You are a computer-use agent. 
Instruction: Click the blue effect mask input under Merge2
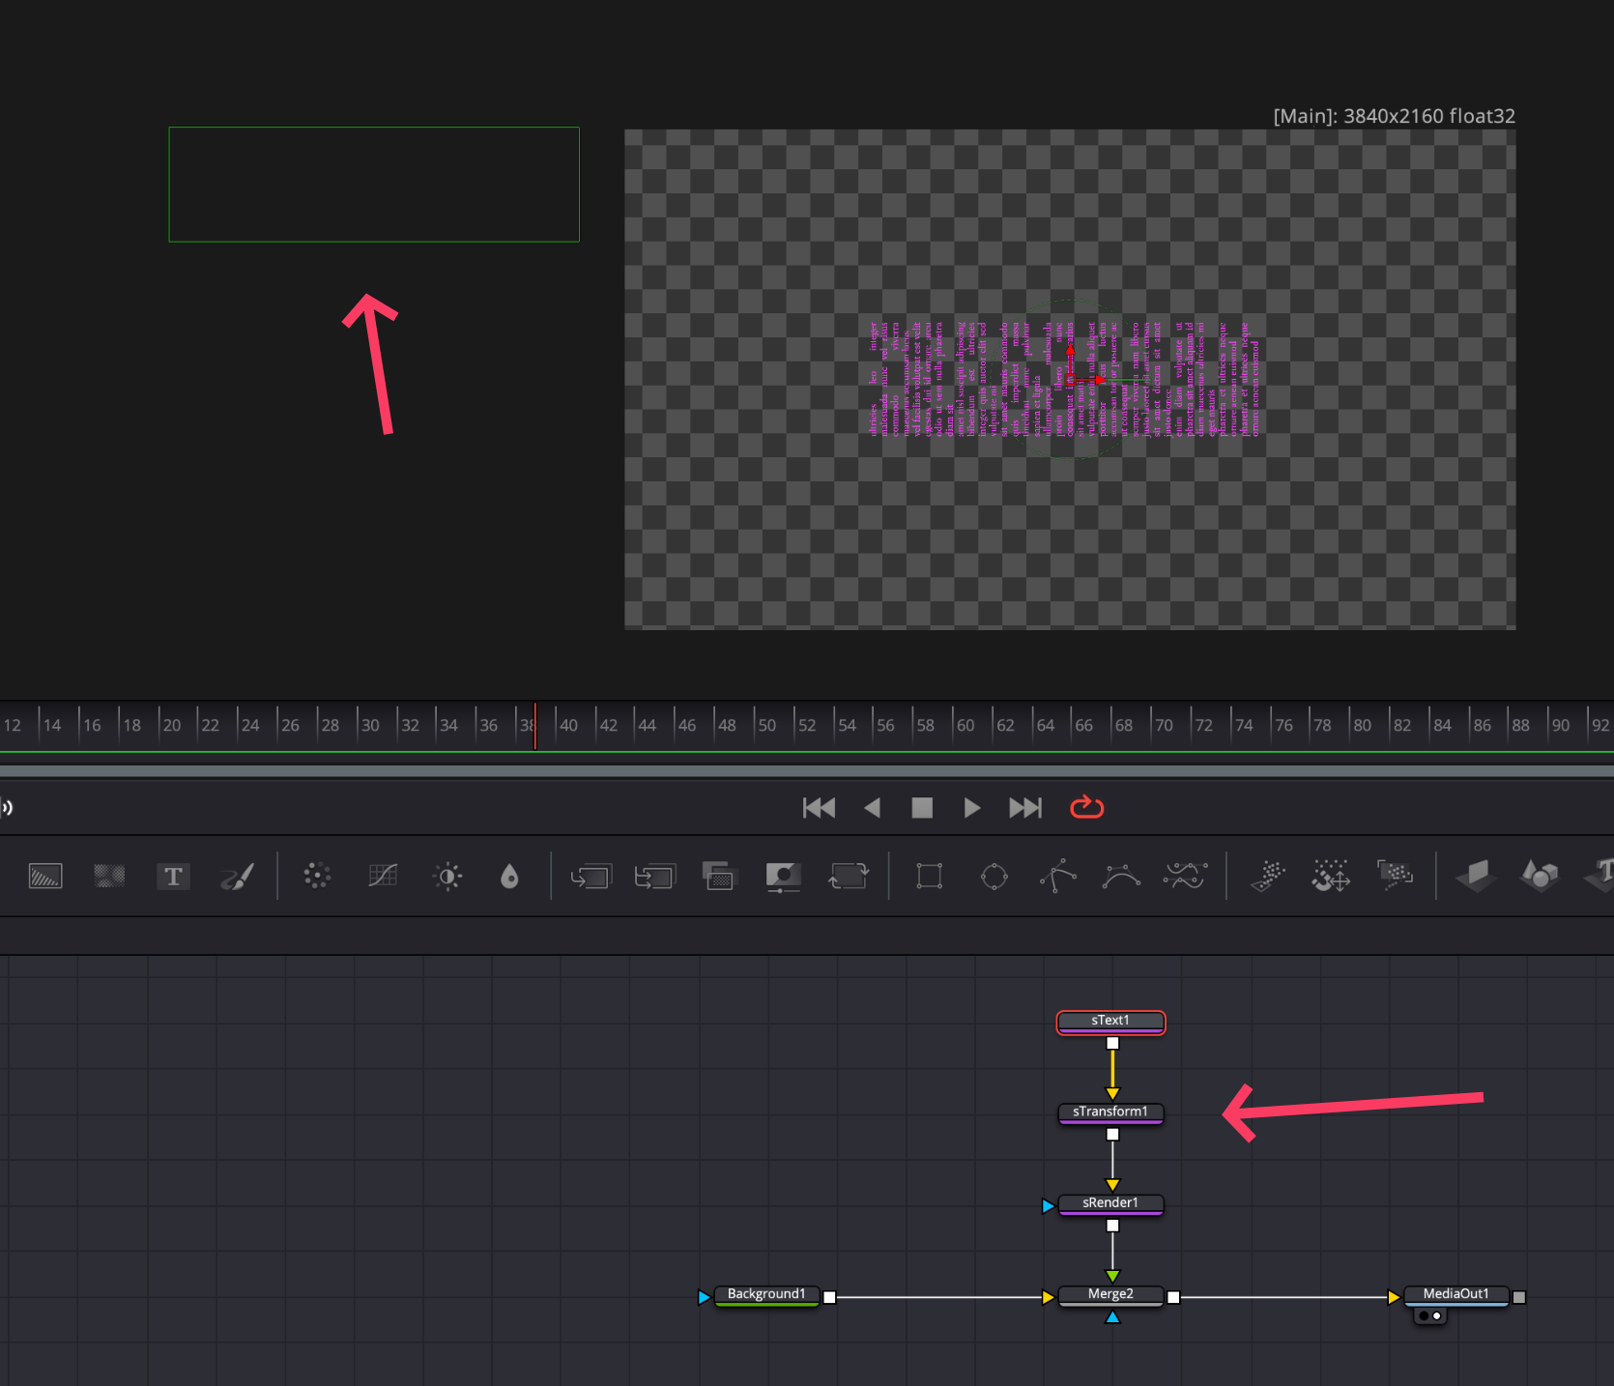click(1112, 1316)
